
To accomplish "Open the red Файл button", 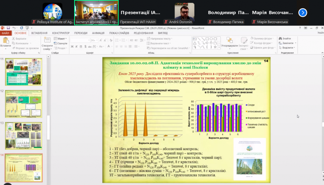I will click(5, 33).
